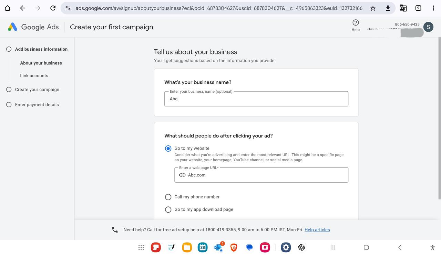The height and width of the screenshot is (255, 441).
Task: Open Chrome downloads icon
Action: [388, 8]
